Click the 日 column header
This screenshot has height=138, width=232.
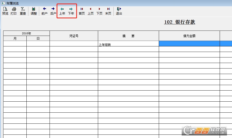pyautogui.click(x=38, y=38)
